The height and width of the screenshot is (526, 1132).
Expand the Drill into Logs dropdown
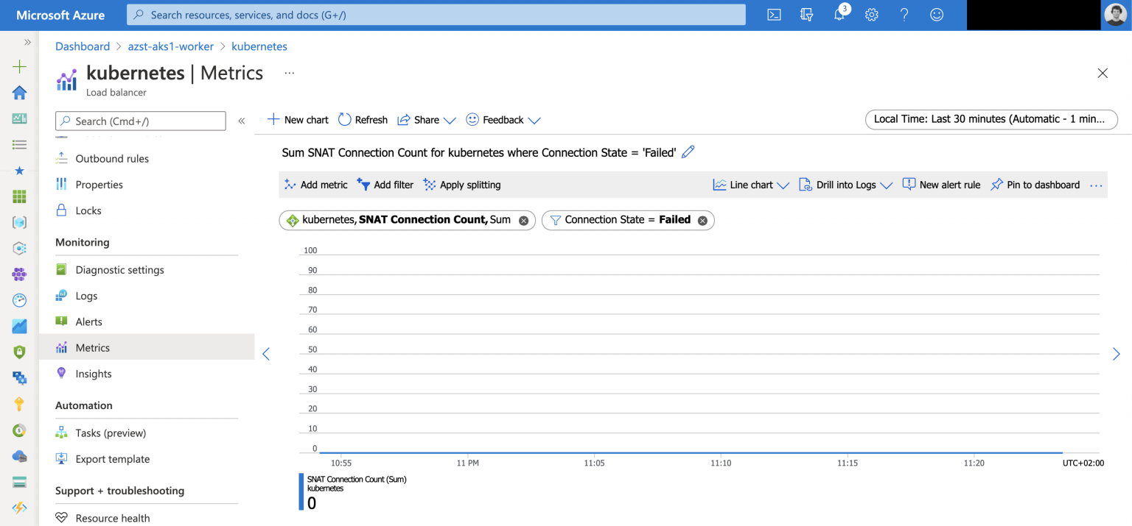(845, 185)
